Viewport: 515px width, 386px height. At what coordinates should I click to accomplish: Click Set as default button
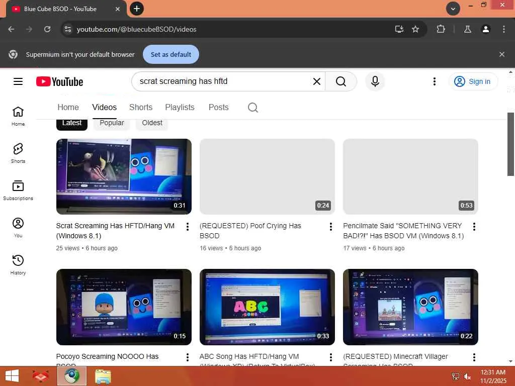[x=171, y=54]
